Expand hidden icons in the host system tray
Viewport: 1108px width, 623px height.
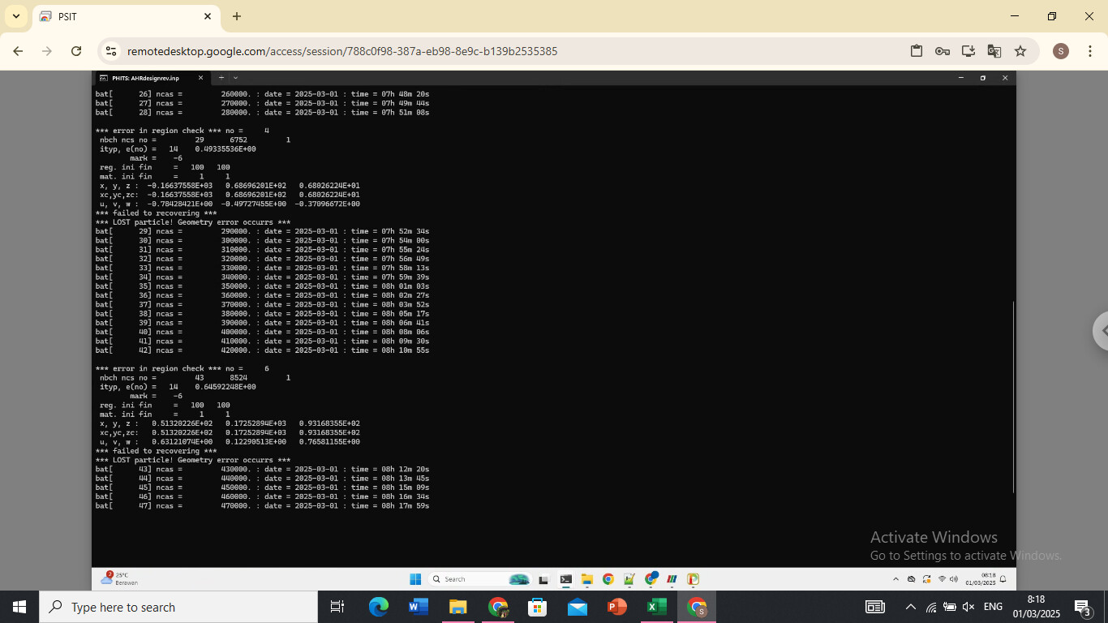click(x=910, y=606)
